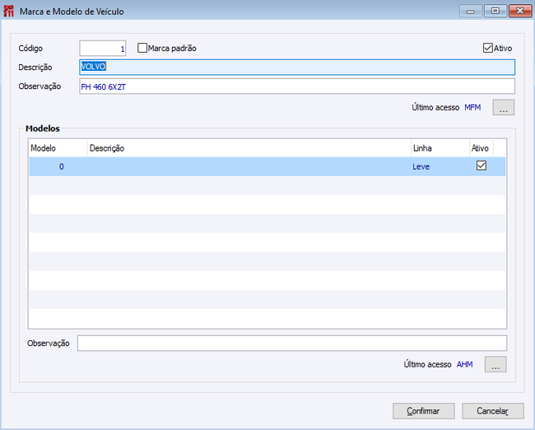535x430 pixels.
Task: Click the Confirmar button
Action: [x=423, y=411]
